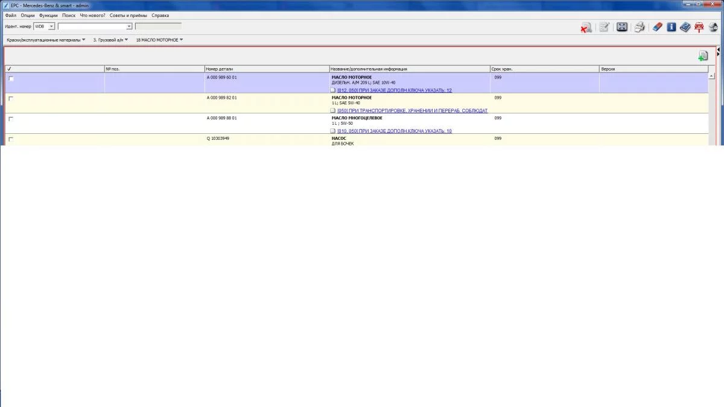The width and height of the screenshot is (724, 407).
Task: Open the '18 МАСЛО МОТОРНОЕ' dropdown
Action: click(159, 40)
